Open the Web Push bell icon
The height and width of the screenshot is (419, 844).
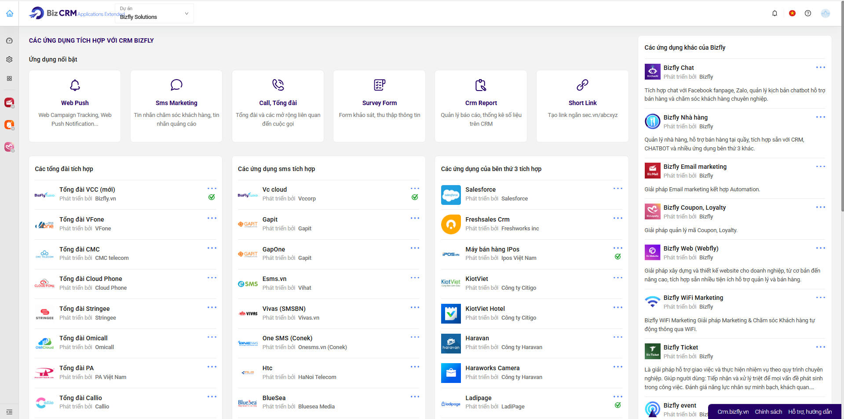pyautogui.click(x=75, y=85)
